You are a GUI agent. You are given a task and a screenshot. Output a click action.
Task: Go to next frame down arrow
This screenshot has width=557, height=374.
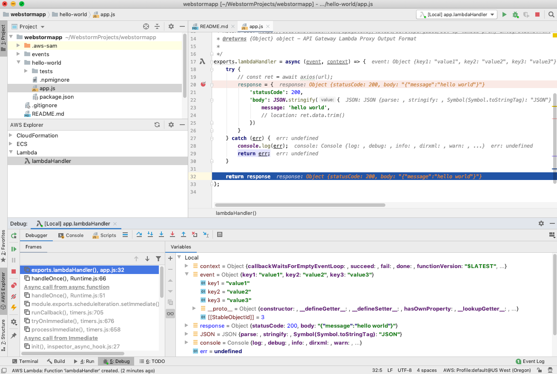pyautogui.click(x=147, y=259)
